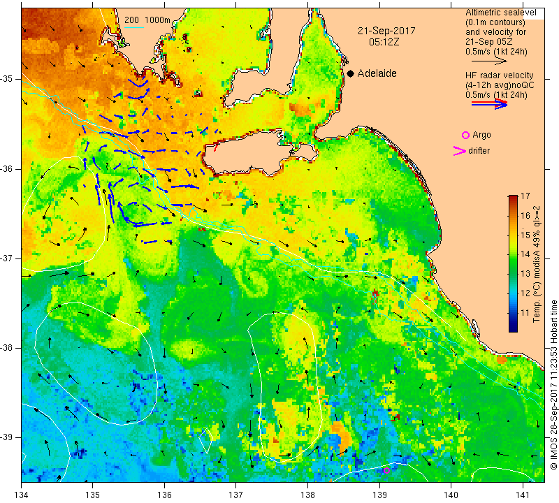Click the 'Altimetric sealevel' legend heading
The image size is (559, 503).
point(500,13)
